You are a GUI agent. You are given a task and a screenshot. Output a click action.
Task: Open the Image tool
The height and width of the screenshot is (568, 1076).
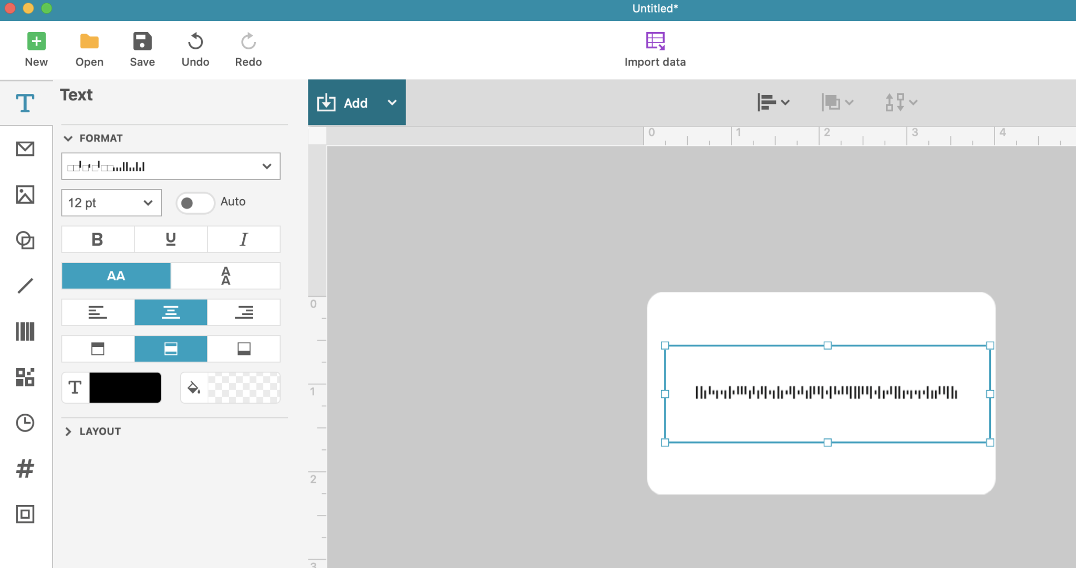(25, 194)
